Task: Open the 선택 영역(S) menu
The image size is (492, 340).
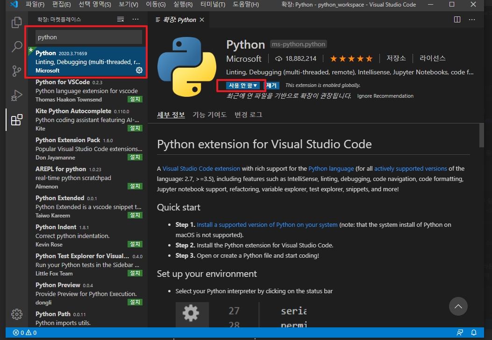Action: tap(94, 4)
